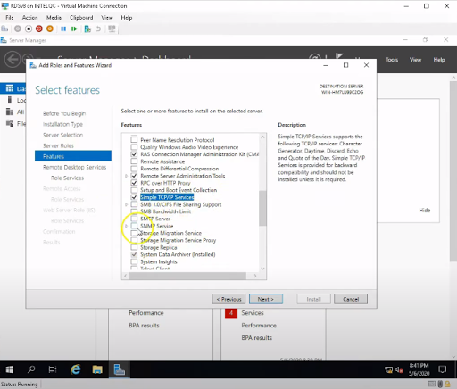The image size is (457, 389).
Task: Expand SMB 1.0/CIFS File Sharing Support
Action: click(x=126, y=204)
